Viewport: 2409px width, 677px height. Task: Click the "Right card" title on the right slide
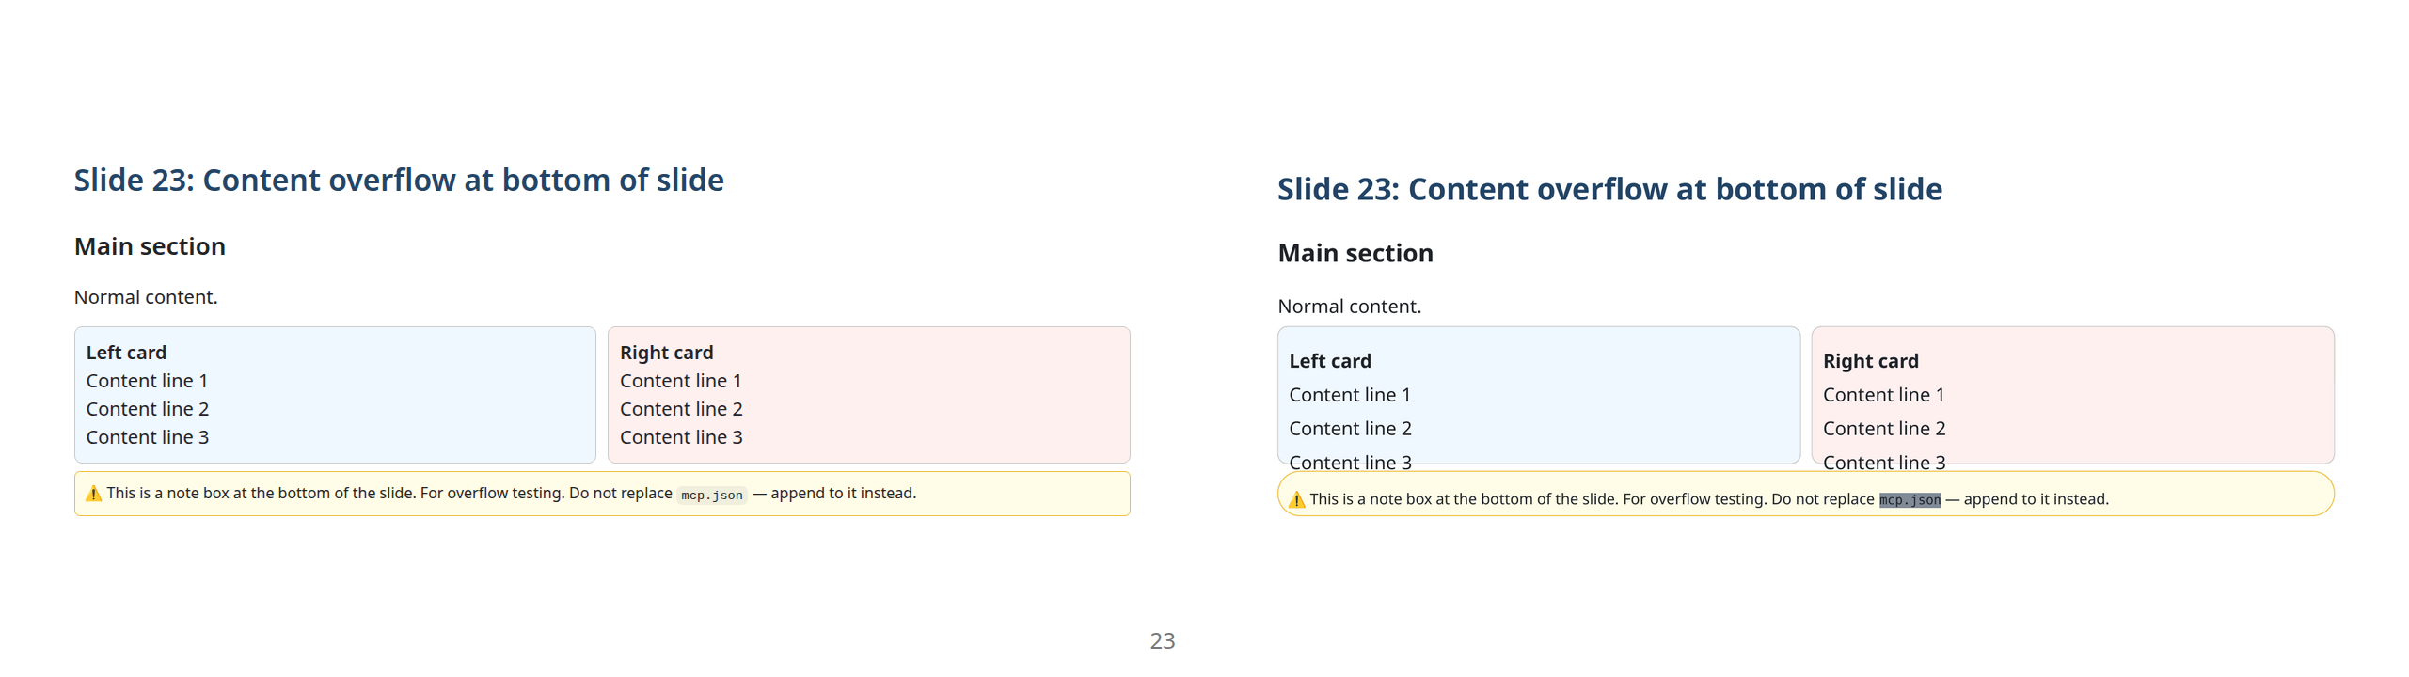1870,361
